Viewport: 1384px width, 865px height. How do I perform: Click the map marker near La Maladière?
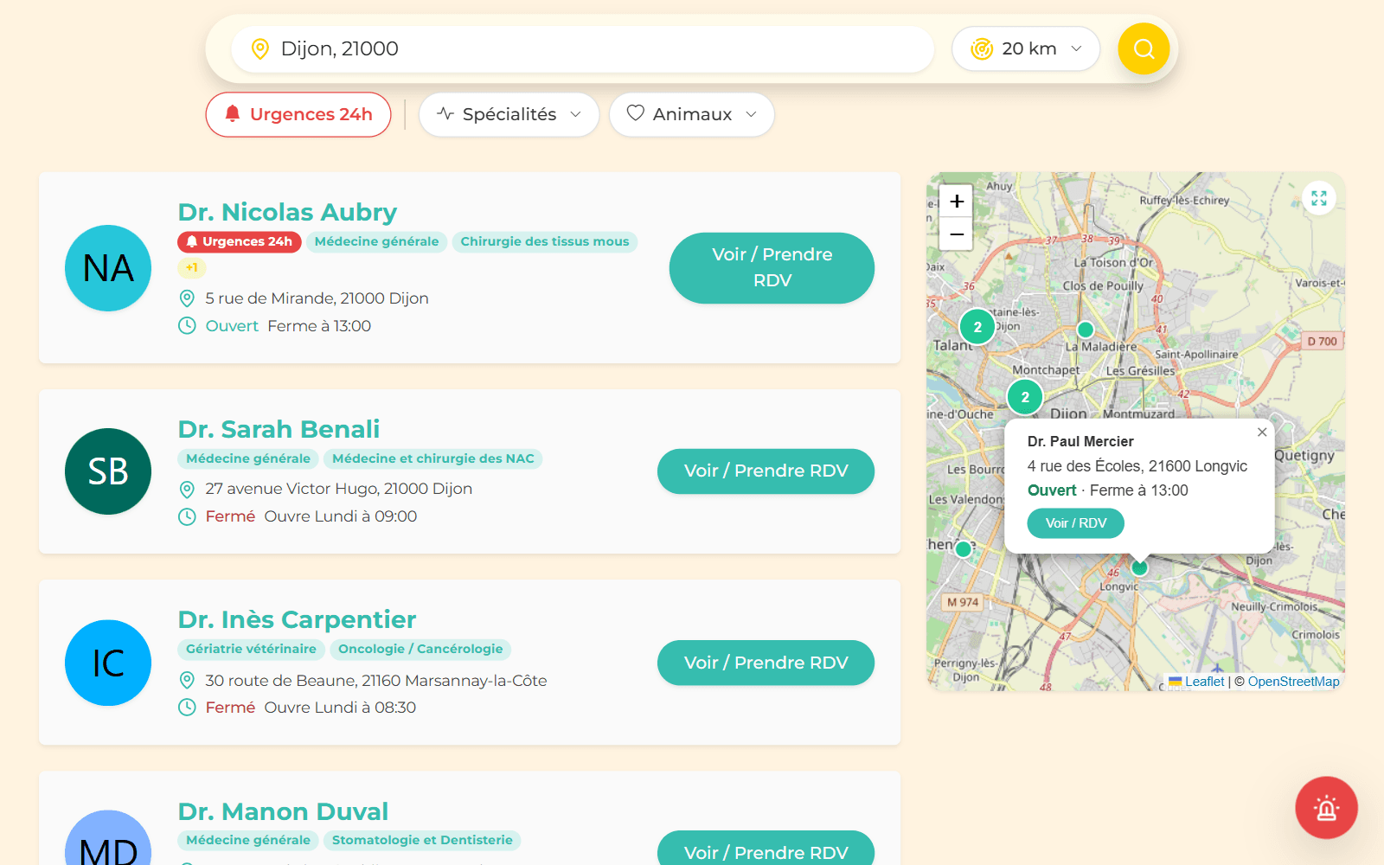(x=1086, y=330)
